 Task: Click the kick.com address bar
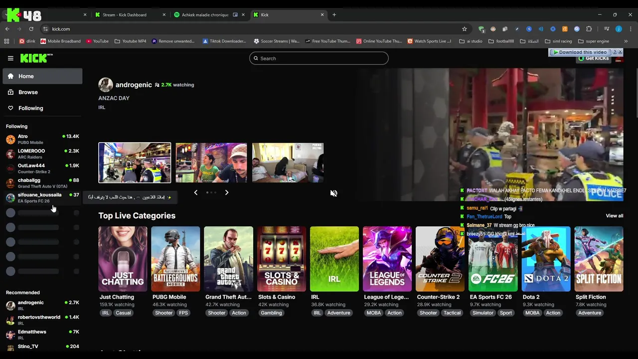pos(249,29)
